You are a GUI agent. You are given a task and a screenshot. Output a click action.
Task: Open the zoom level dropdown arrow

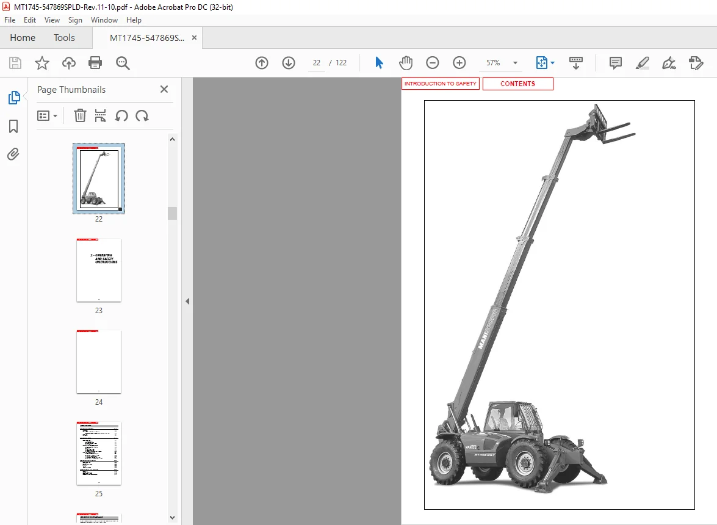click(x=516, y=63)
